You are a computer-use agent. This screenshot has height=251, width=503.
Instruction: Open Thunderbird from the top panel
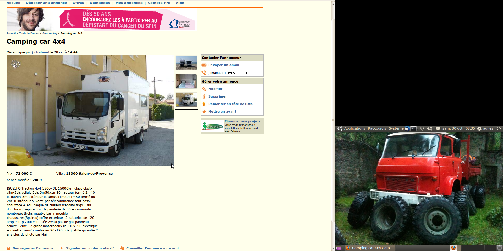click(x=407, y=129)
